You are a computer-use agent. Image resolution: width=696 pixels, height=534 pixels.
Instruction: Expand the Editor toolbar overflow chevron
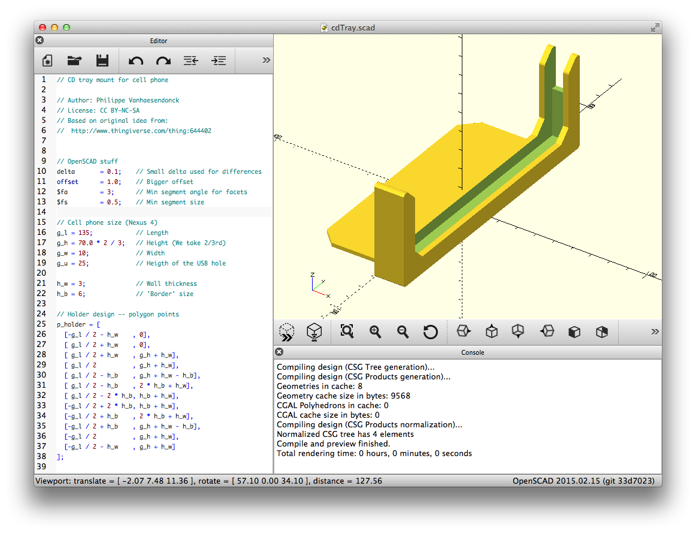click(267, 61)
